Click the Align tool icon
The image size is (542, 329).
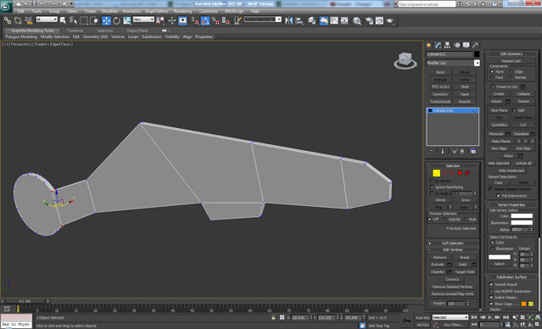coord(299,20)
